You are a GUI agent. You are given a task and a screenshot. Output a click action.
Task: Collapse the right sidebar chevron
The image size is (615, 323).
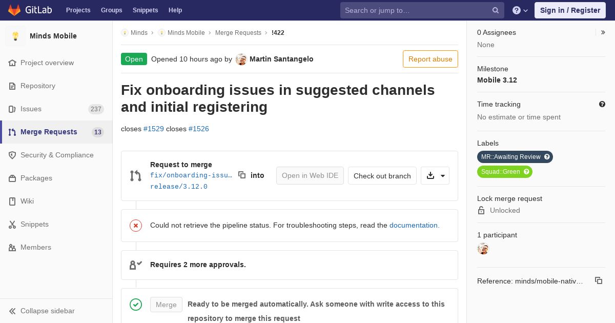[x=603, y=32]
